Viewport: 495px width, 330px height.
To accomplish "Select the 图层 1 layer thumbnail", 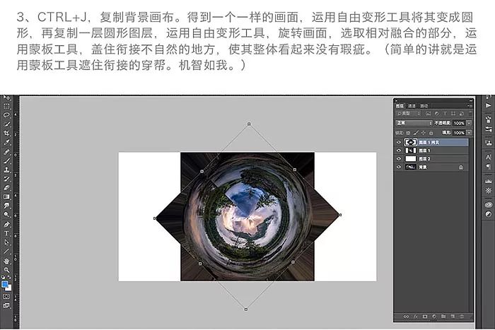I will (410, 151).
